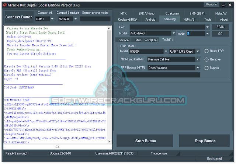
Task: Click the ENJOY :-) log line
Action: [x=11, y=79]
